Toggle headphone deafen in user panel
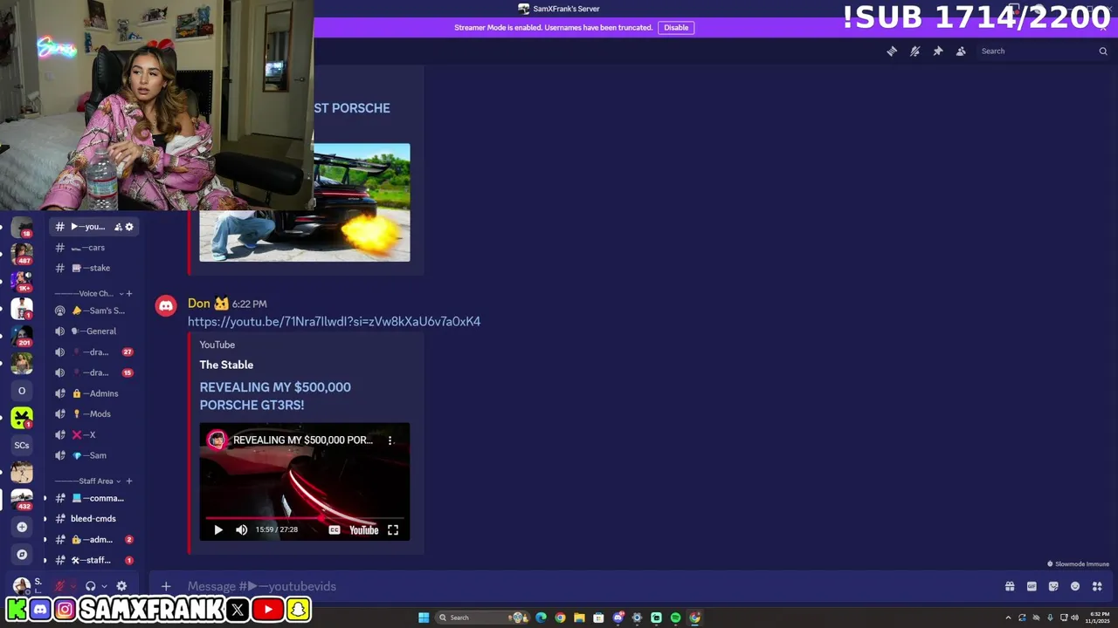 (91, 586)
